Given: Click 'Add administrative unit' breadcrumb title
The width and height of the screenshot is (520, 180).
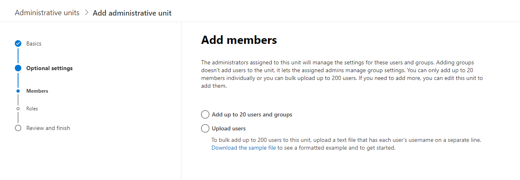Looking at the screenshot, I should coord(132,13).
